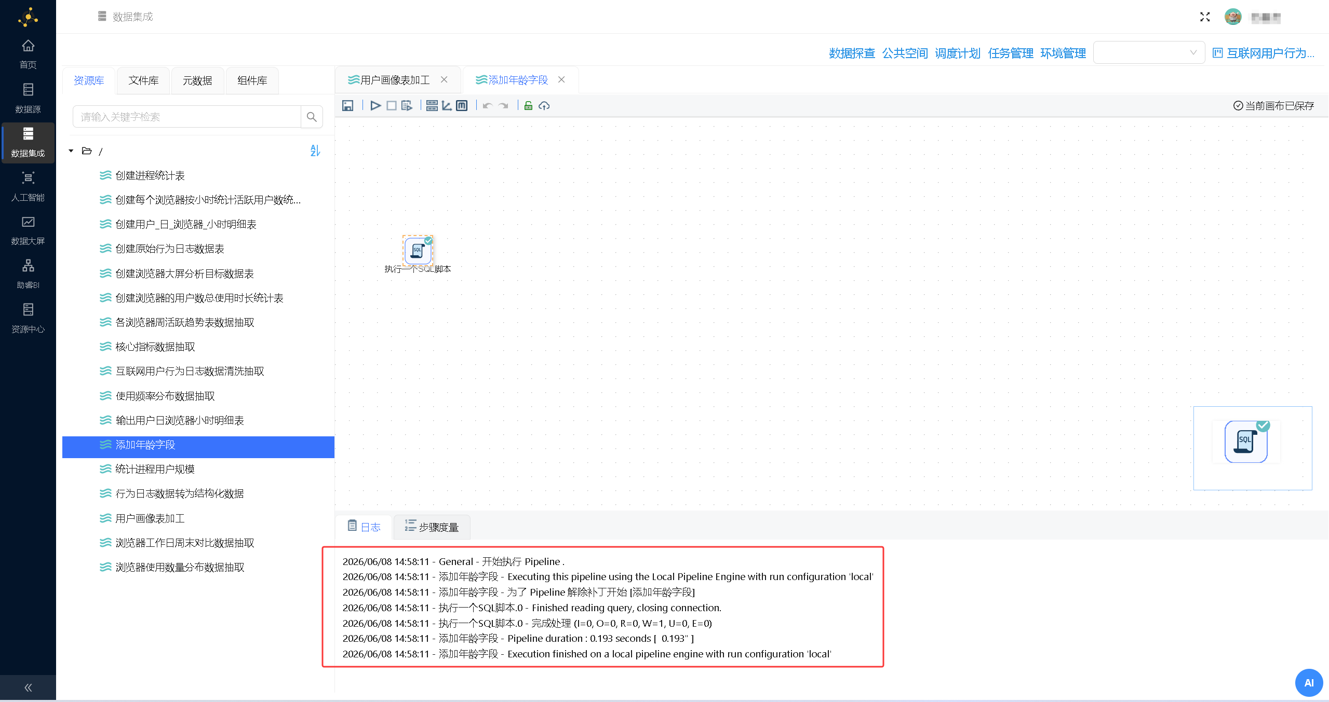Go to 首页 in the sidebar

(x=28, y=54)
